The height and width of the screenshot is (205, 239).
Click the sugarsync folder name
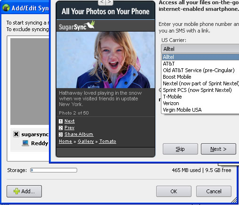(x=35, y=134)
